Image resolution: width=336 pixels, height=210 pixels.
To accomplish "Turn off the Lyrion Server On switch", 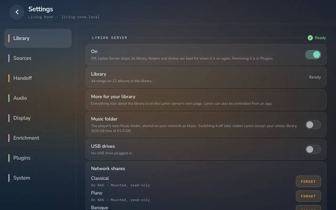I will [313, 55].
